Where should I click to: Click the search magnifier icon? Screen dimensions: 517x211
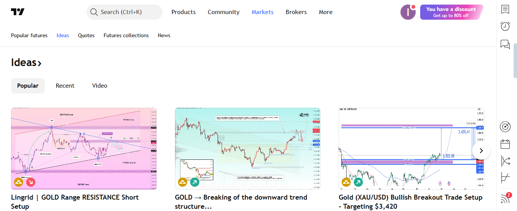(x=94, y=12)
